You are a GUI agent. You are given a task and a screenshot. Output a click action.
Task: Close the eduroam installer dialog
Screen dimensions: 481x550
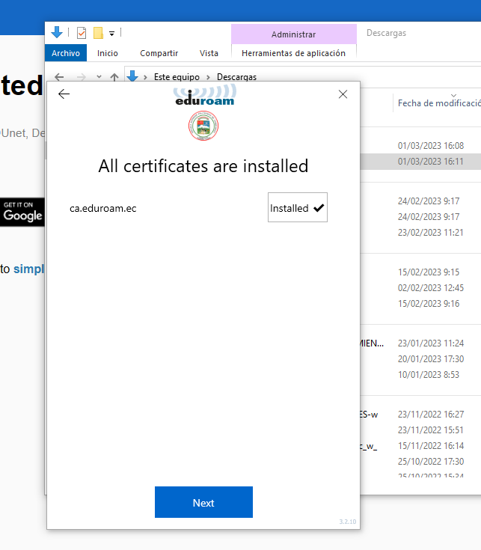(343, 94)
